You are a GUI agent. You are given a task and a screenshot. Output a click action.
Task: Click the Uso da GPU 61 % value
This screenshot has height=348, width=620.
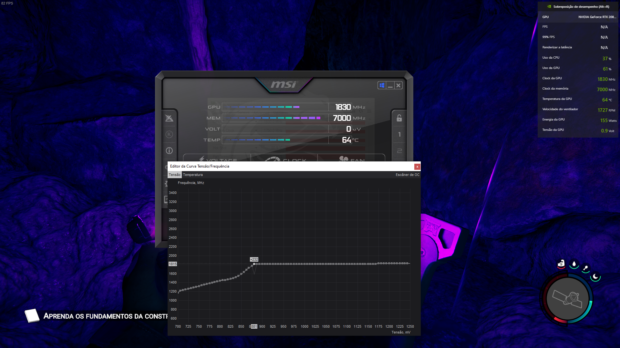607,69
